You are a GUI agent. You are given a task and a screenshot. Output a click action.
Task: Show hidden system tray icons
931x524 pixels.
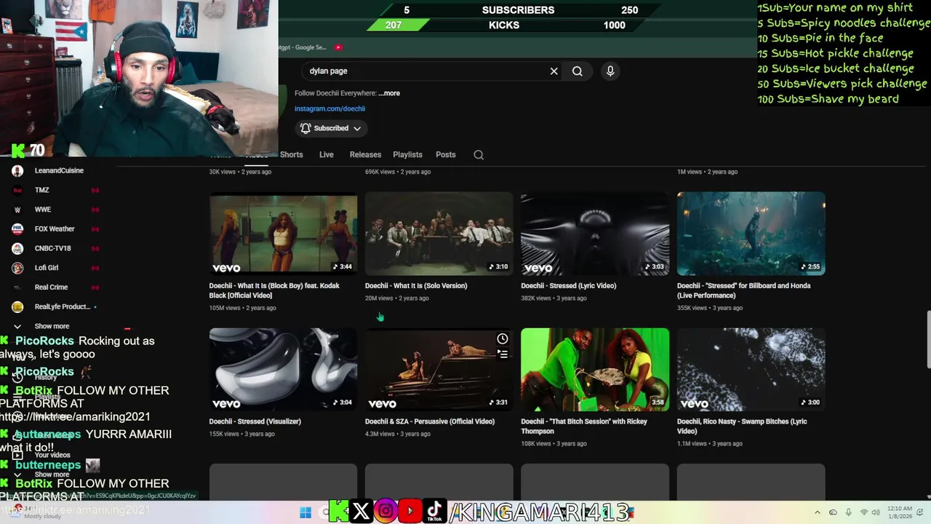coord(818,512)
